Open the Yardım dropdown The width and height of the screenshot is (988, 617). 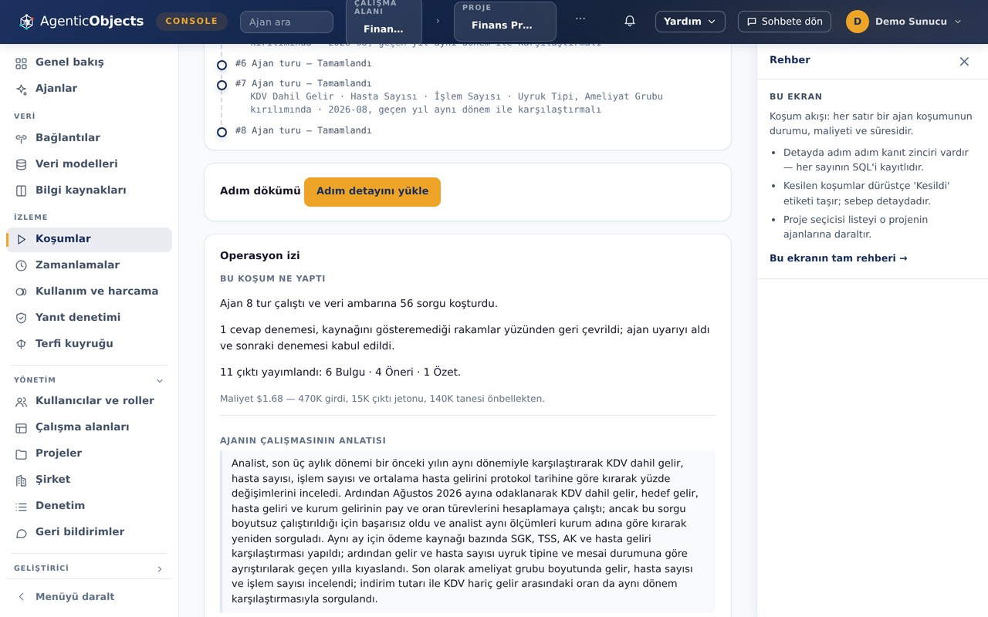coord(690,22)
